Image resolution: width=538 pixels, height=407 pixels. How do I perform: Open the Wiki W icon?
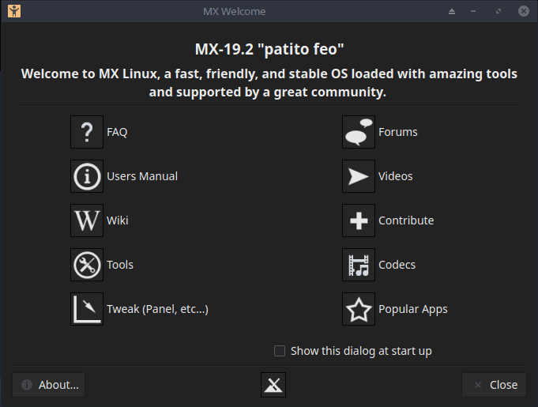coord(87,220)
